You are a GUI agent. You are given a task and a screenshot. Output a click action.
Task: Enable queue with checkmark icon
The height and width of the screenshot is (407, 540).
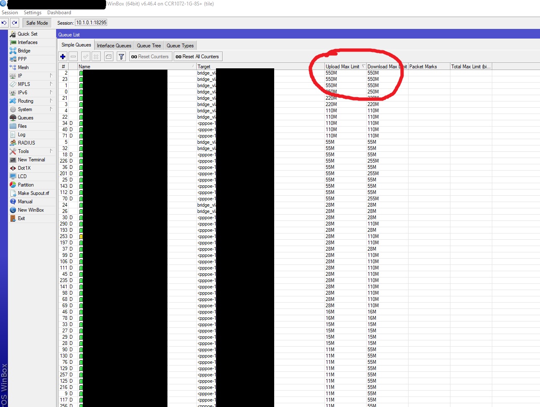86,57
